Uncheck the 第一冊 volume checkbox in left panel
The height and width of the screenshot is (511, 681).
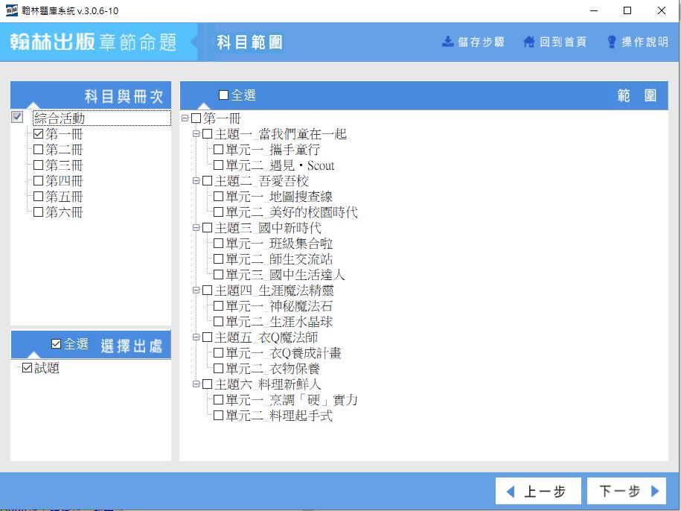point(38,134)
